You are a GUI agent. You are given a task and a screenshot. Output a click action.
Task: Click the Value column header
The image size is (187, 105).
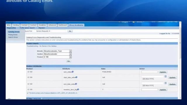tap(103, 69)
